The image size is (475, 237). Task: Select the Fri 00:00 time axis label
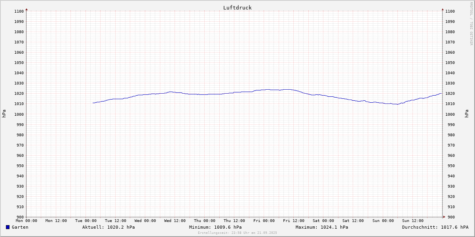[264, 221]
